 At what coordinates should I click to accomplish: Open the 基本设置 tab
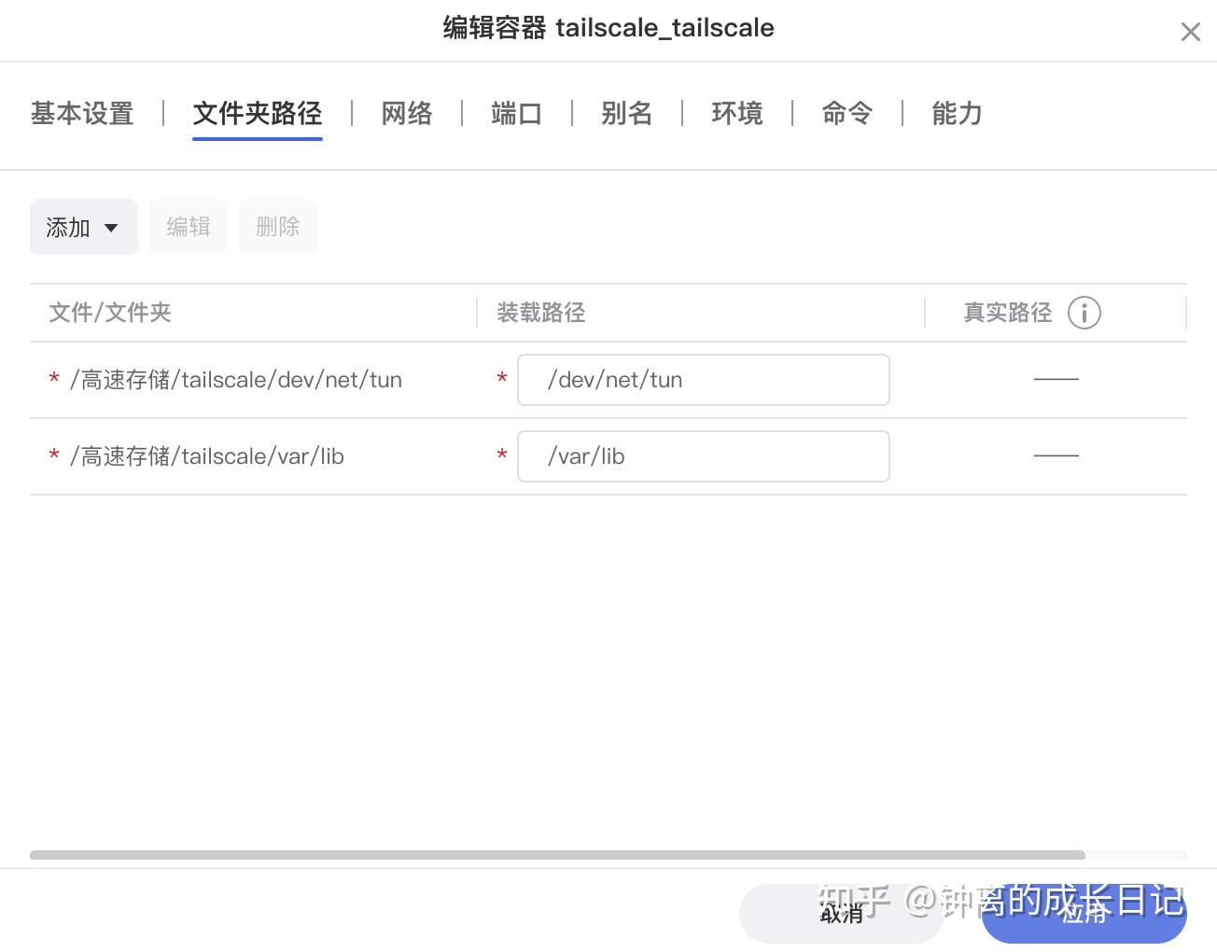pyautogui.click(x=81, y=113)
